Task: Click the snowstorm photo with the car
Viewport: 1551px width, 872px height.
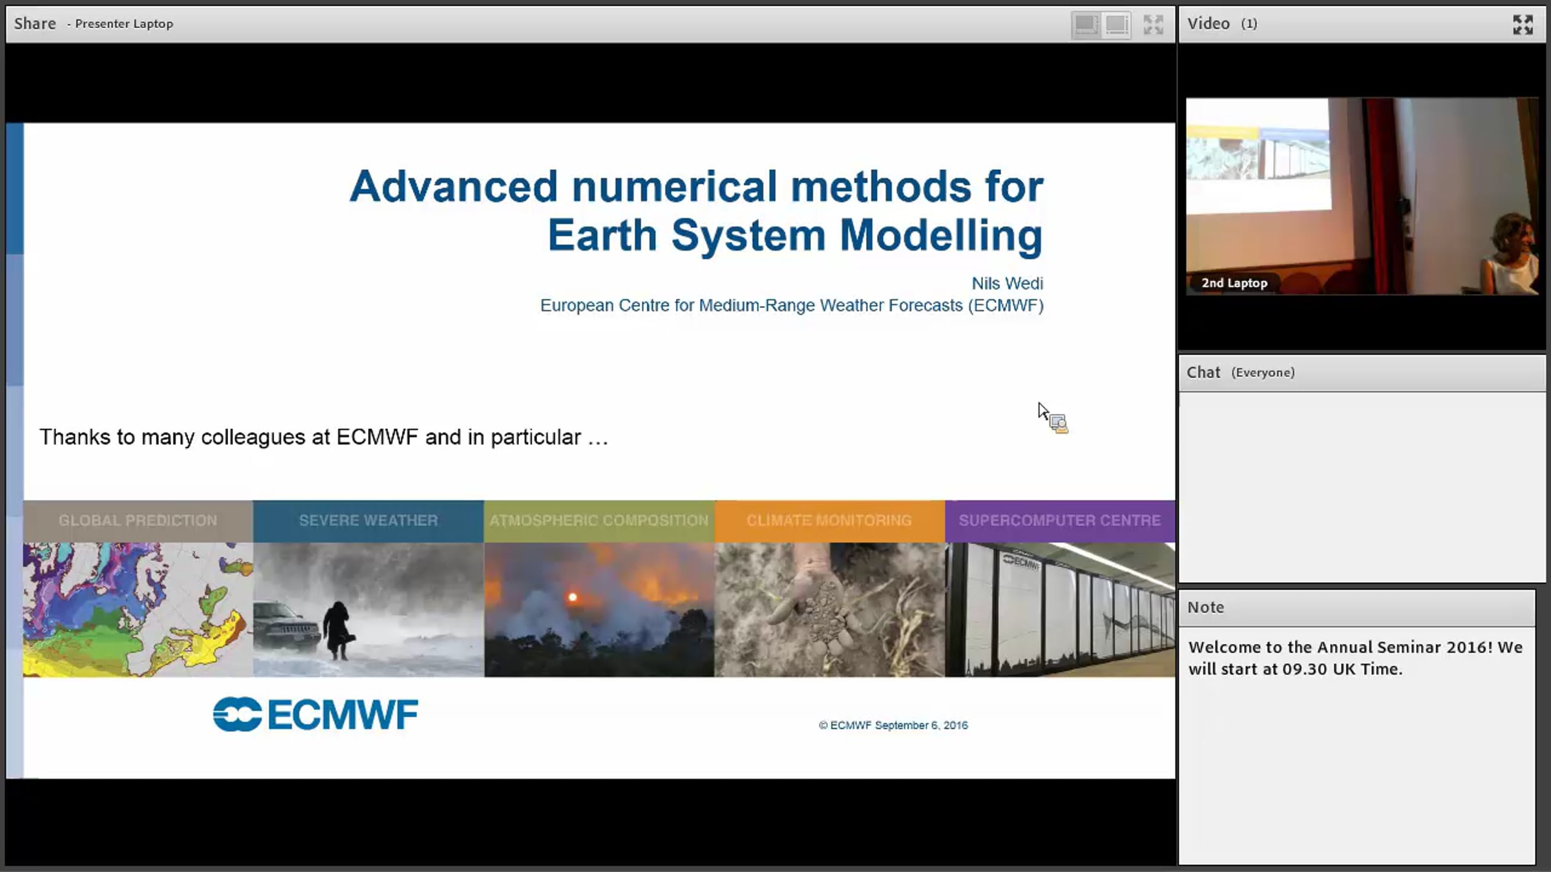Action: tap(368, 610)
